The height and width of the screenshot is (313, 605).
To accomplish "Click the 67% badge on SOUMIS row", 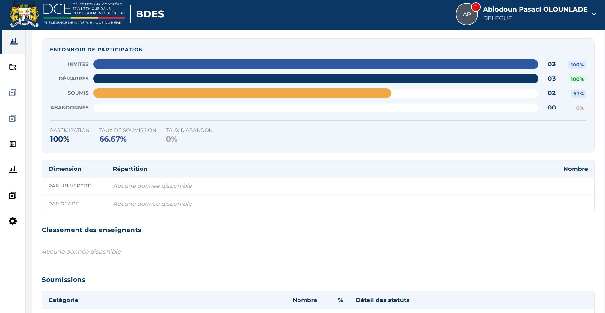I will pos(578,94).
